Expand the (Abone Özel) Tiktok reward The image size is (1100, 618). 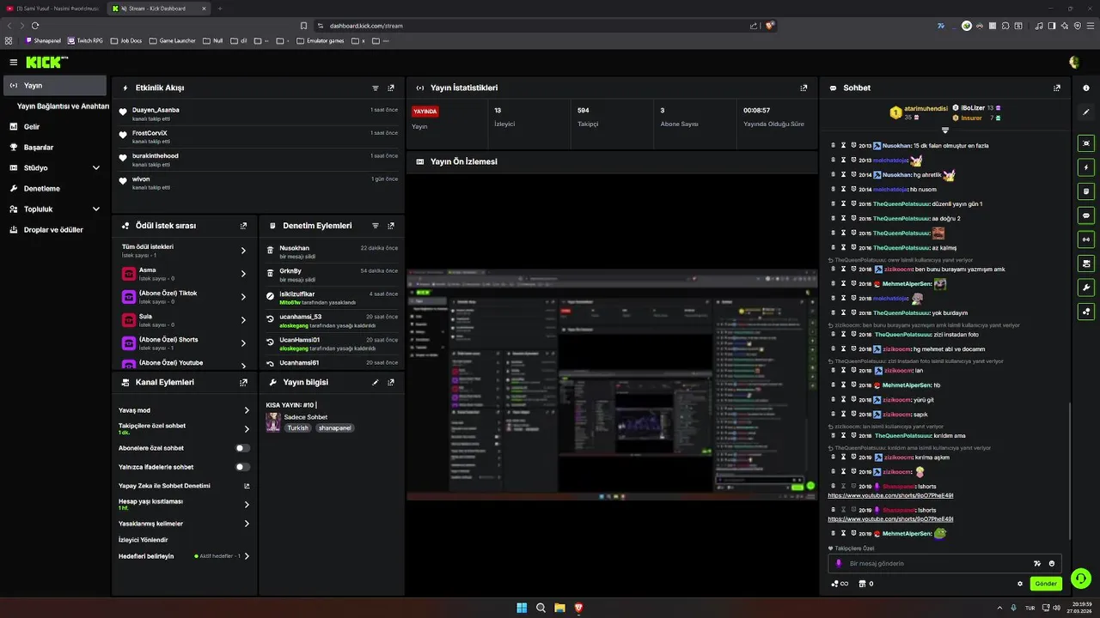(x=243, y=297)
